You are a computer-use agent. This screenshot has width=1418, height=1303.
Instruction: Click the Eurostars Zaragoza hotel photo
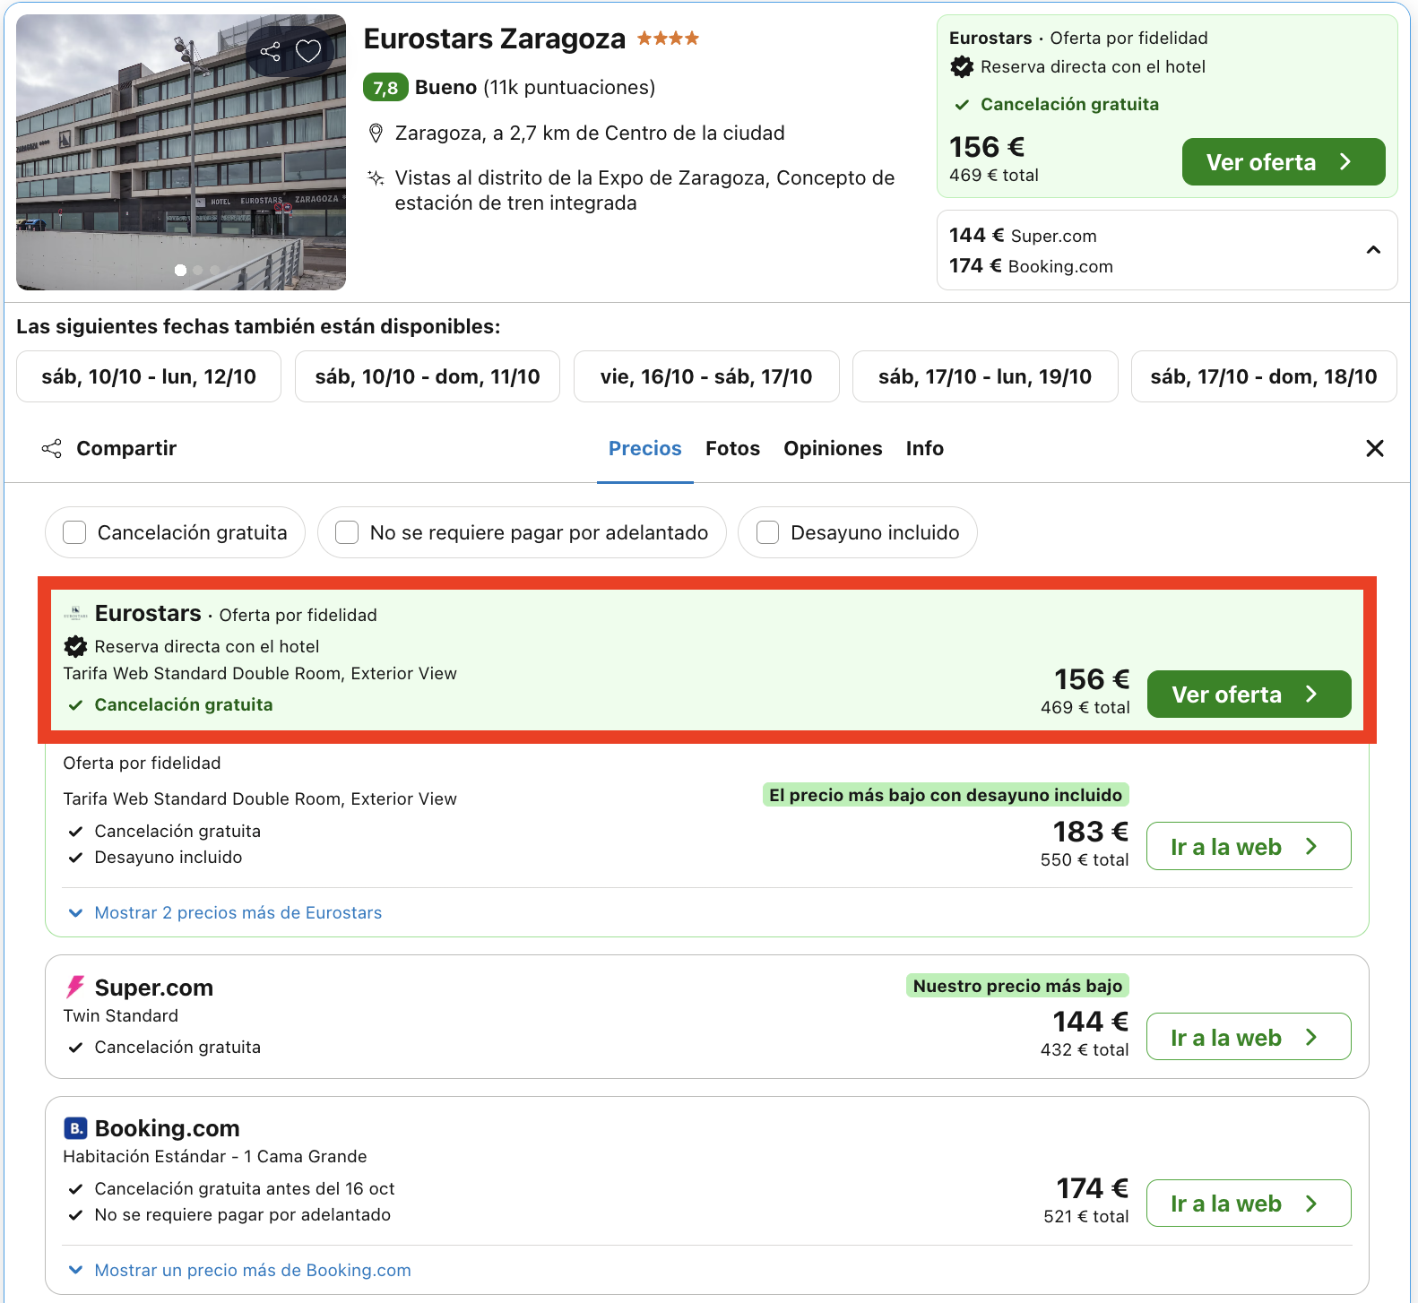(181, 152)
